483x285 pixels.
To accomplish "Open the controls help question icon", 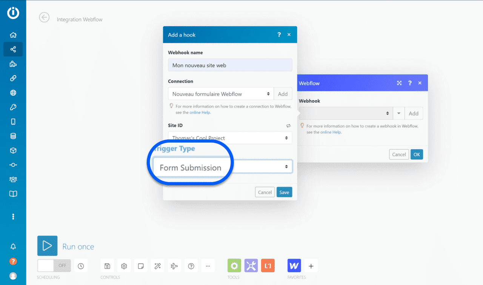I will tap(191, 266).
